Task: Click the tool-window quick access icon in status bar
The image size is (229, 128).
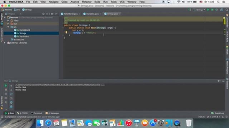Action: pos(2,117)
